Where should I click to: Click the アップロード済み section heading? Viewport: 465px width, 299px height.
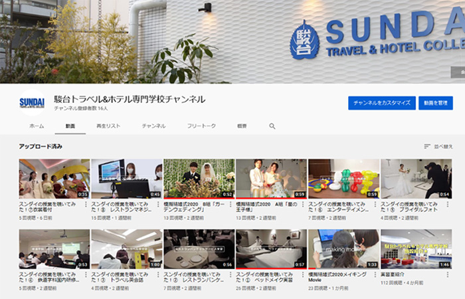tap(41, 146)
